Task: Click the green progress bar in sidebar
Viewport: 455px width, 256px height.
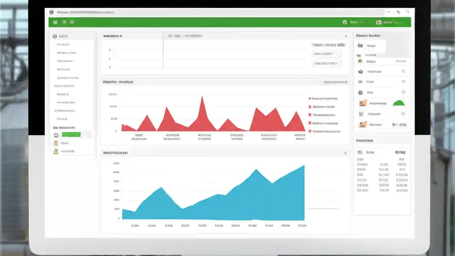Action: [x=71, y=134]
